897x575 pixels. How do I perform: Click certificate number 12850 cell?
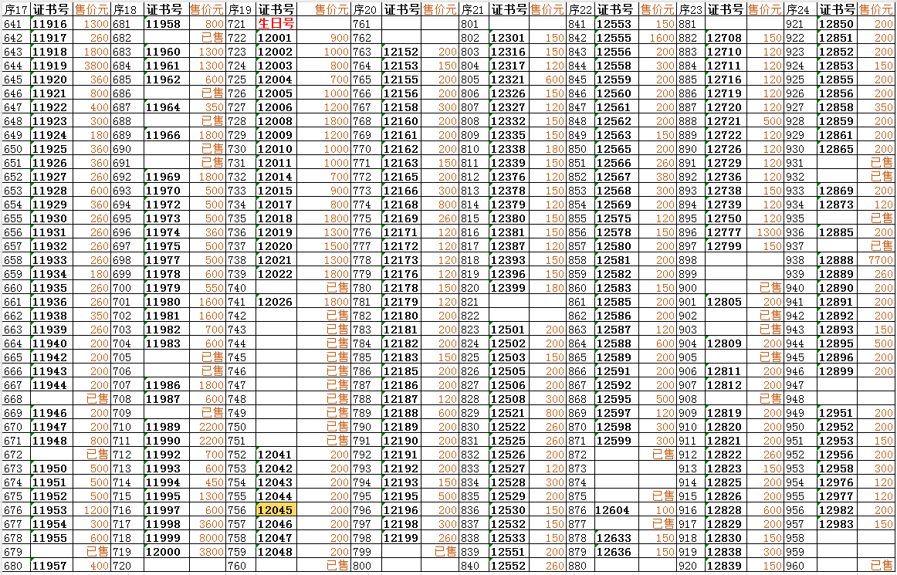(836, 24)
